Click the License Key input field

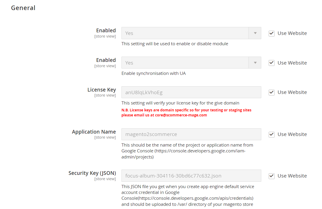(191, 92)
